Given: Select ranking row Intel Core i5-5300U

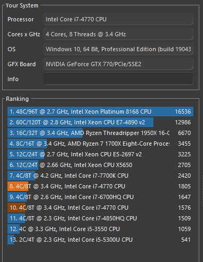Looking at the screenshot, I should (100, 240).
